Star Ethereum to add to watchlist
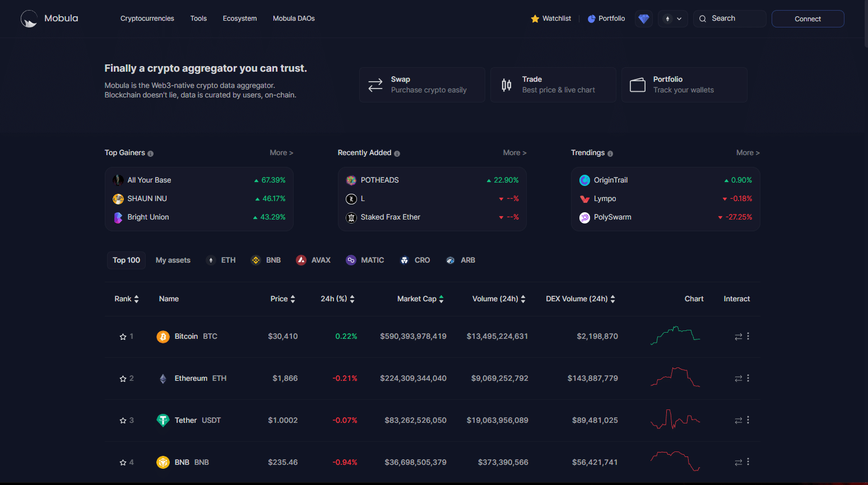868x485 pixels. (x=123, y=379)
